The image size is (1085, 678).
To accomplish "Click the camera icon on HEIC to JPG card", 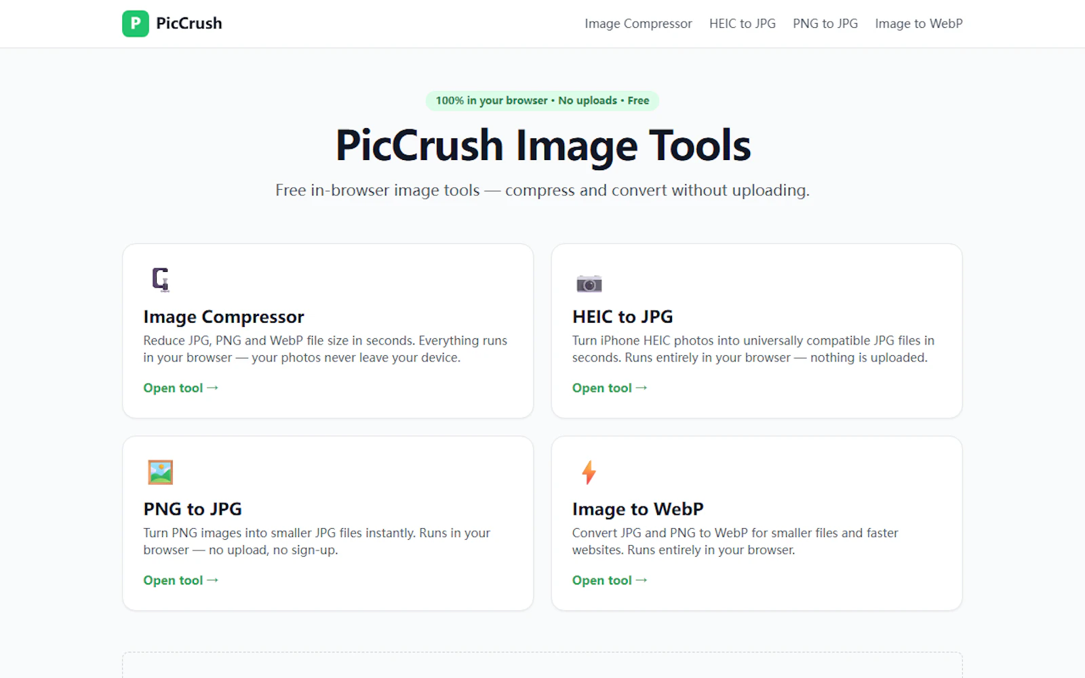I will point(589,283).
